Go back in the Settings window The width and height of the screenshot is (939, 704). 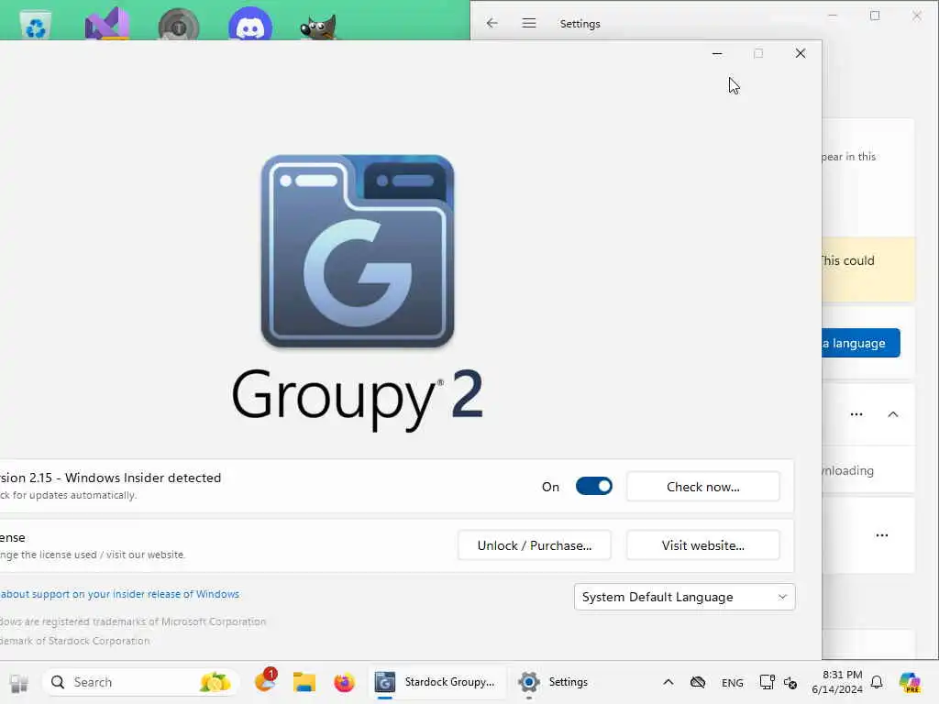pyautogui.click(x=492, y=23)
